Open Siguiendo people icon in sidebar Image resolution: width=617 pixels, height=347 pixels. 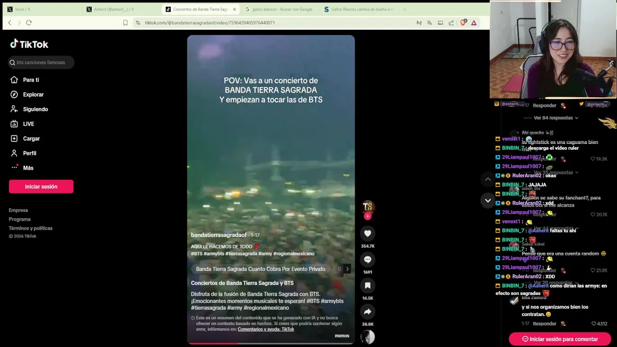(14, 109)
